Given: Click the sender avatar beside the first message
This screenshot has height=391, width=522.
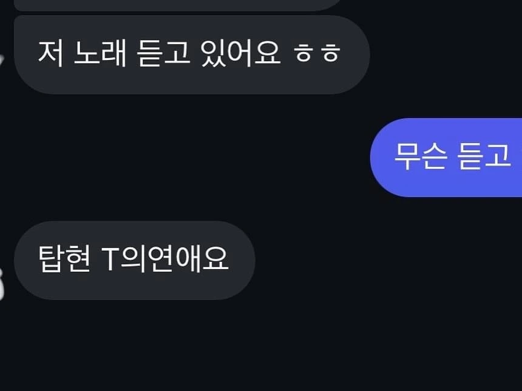Looking at the screenshot, I should (2, 61).
